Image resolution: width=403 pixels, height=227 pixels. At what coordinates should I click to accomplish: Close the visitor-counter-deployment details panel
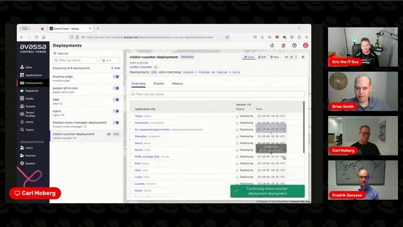coord(303,57)
